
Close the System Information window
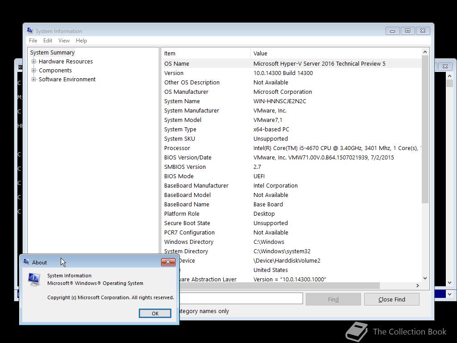(x=423, y=31)
